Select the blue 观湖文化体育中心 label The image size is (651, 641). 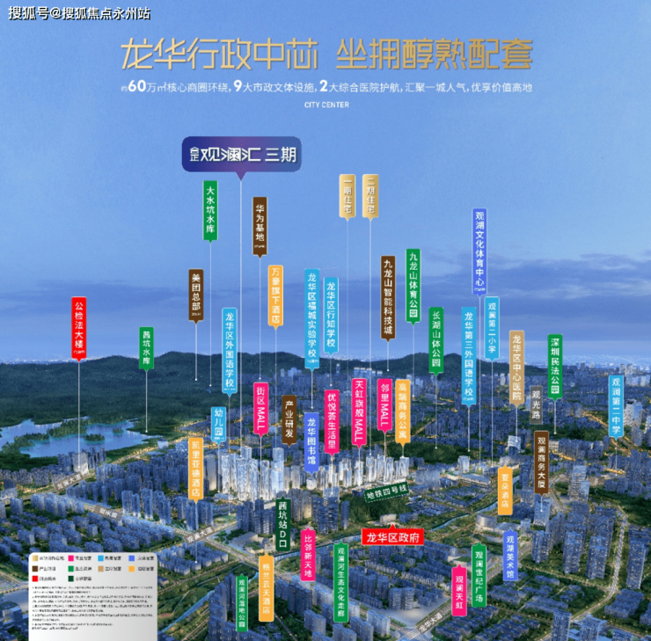[x=479, y=251]
